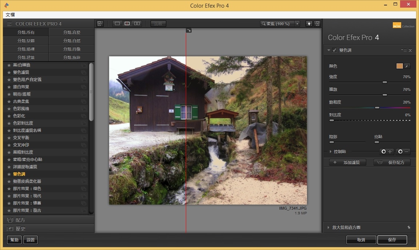Viewport: 419px width, 250px height.
Task: Favorite the 動態皮膚柔化器 filter star
Action: (9, 181)
